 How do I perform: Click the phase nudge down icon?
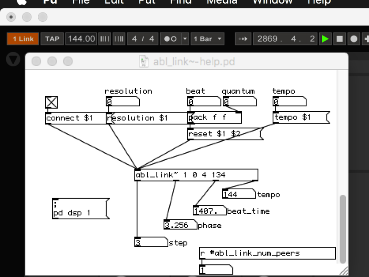coord(105,39)
